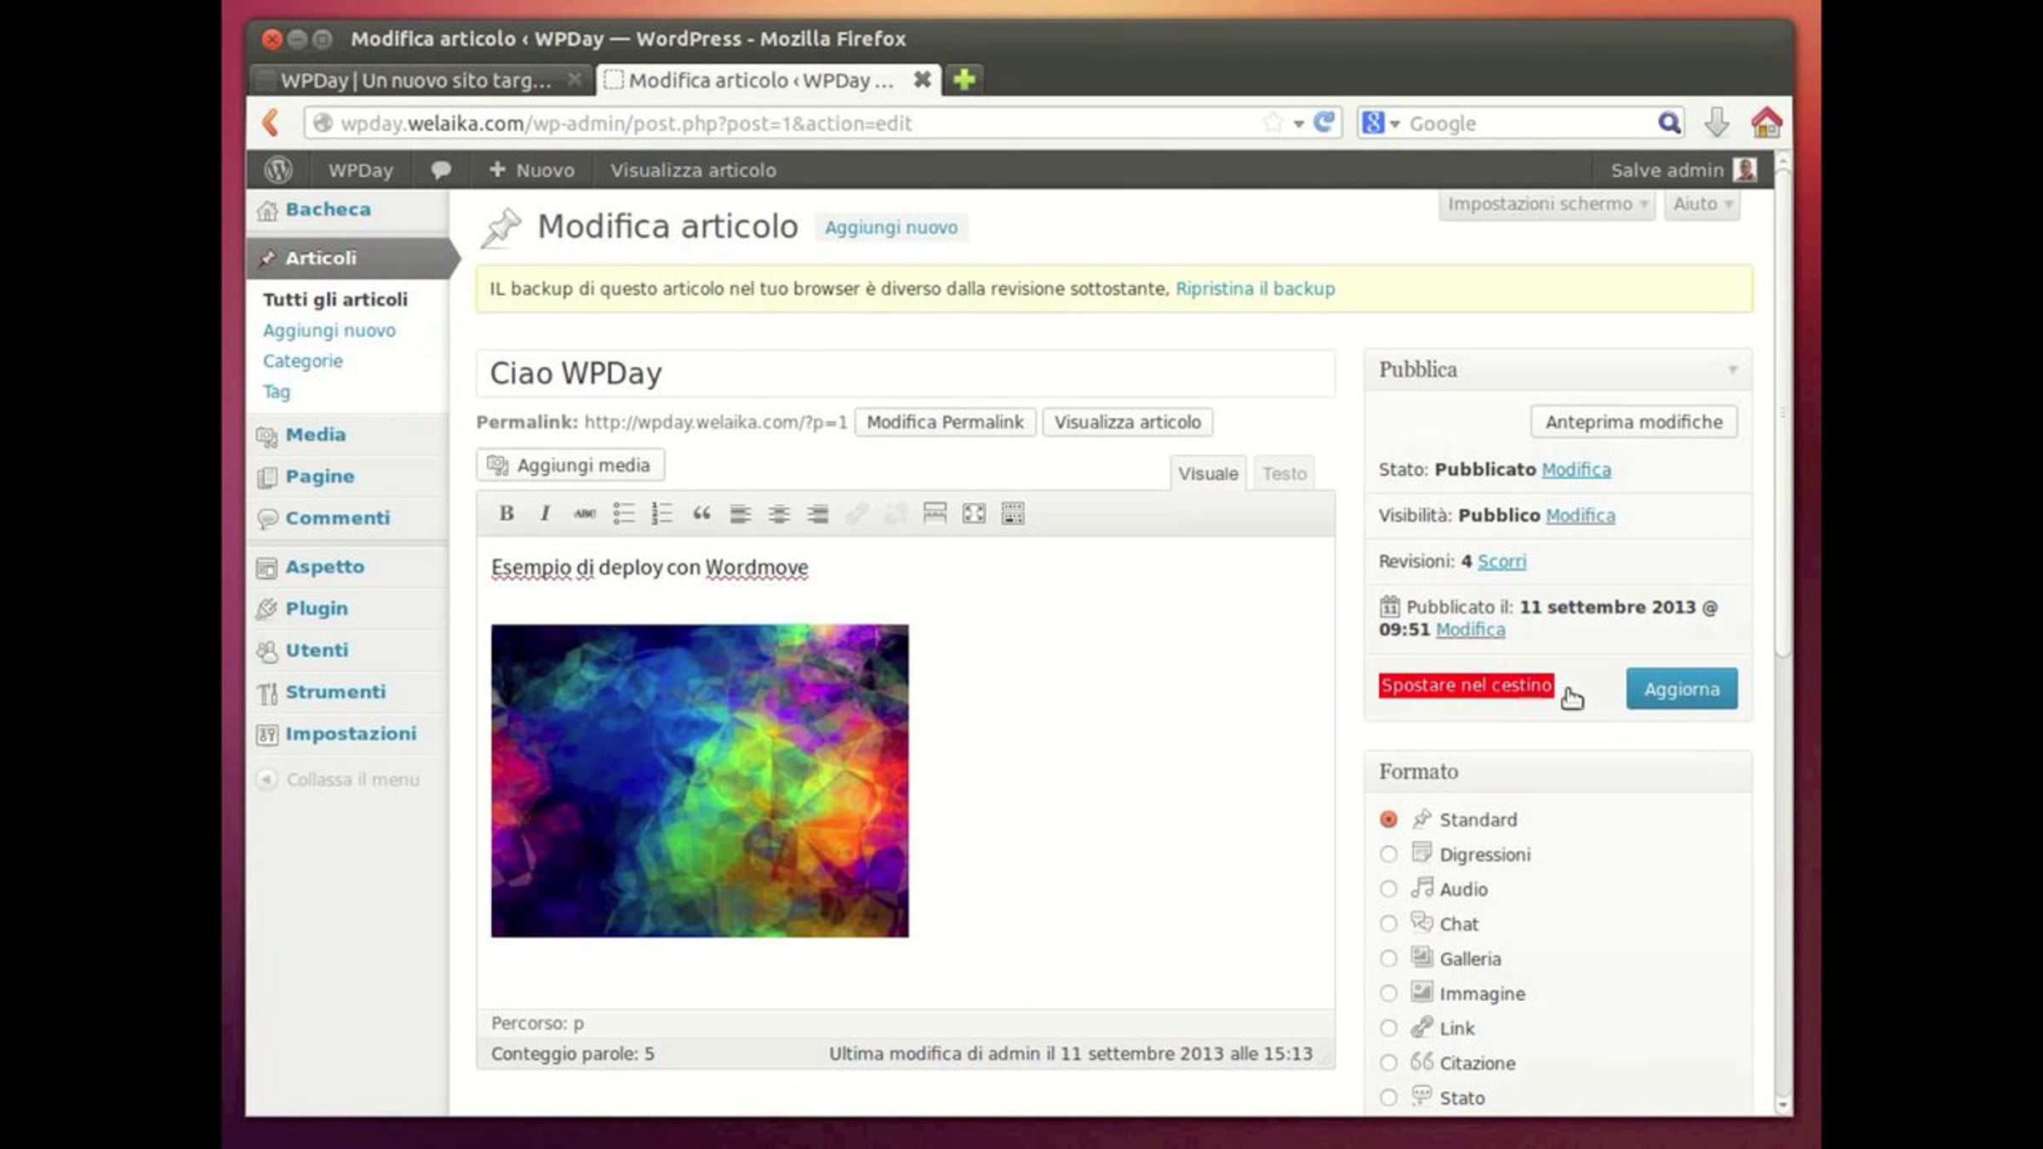The width and height of the screenshot is (2043, 1149).
Task: Open the Salve admin user menu
Action: coord(1683,170)
